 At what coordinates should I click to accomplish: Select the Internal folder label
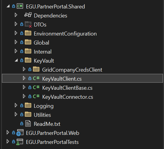coord(43,52)
